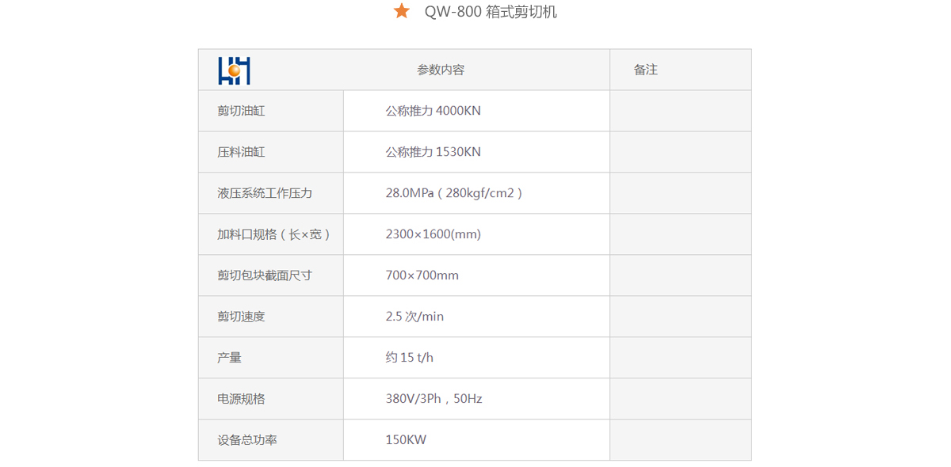Select the 压料油缸 row label
The image size is (951, 467).
tap(241, 152)
